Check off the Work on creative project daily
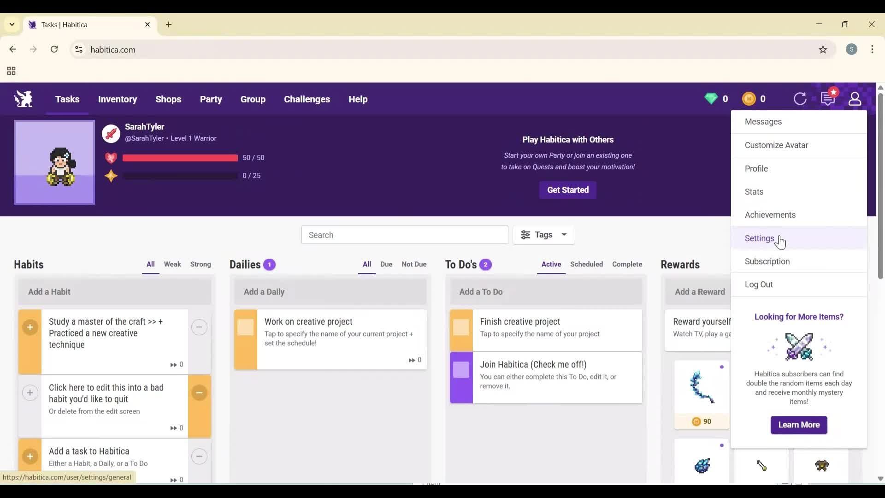This screenshot has height=498, width=885. (x=245, y=327)
